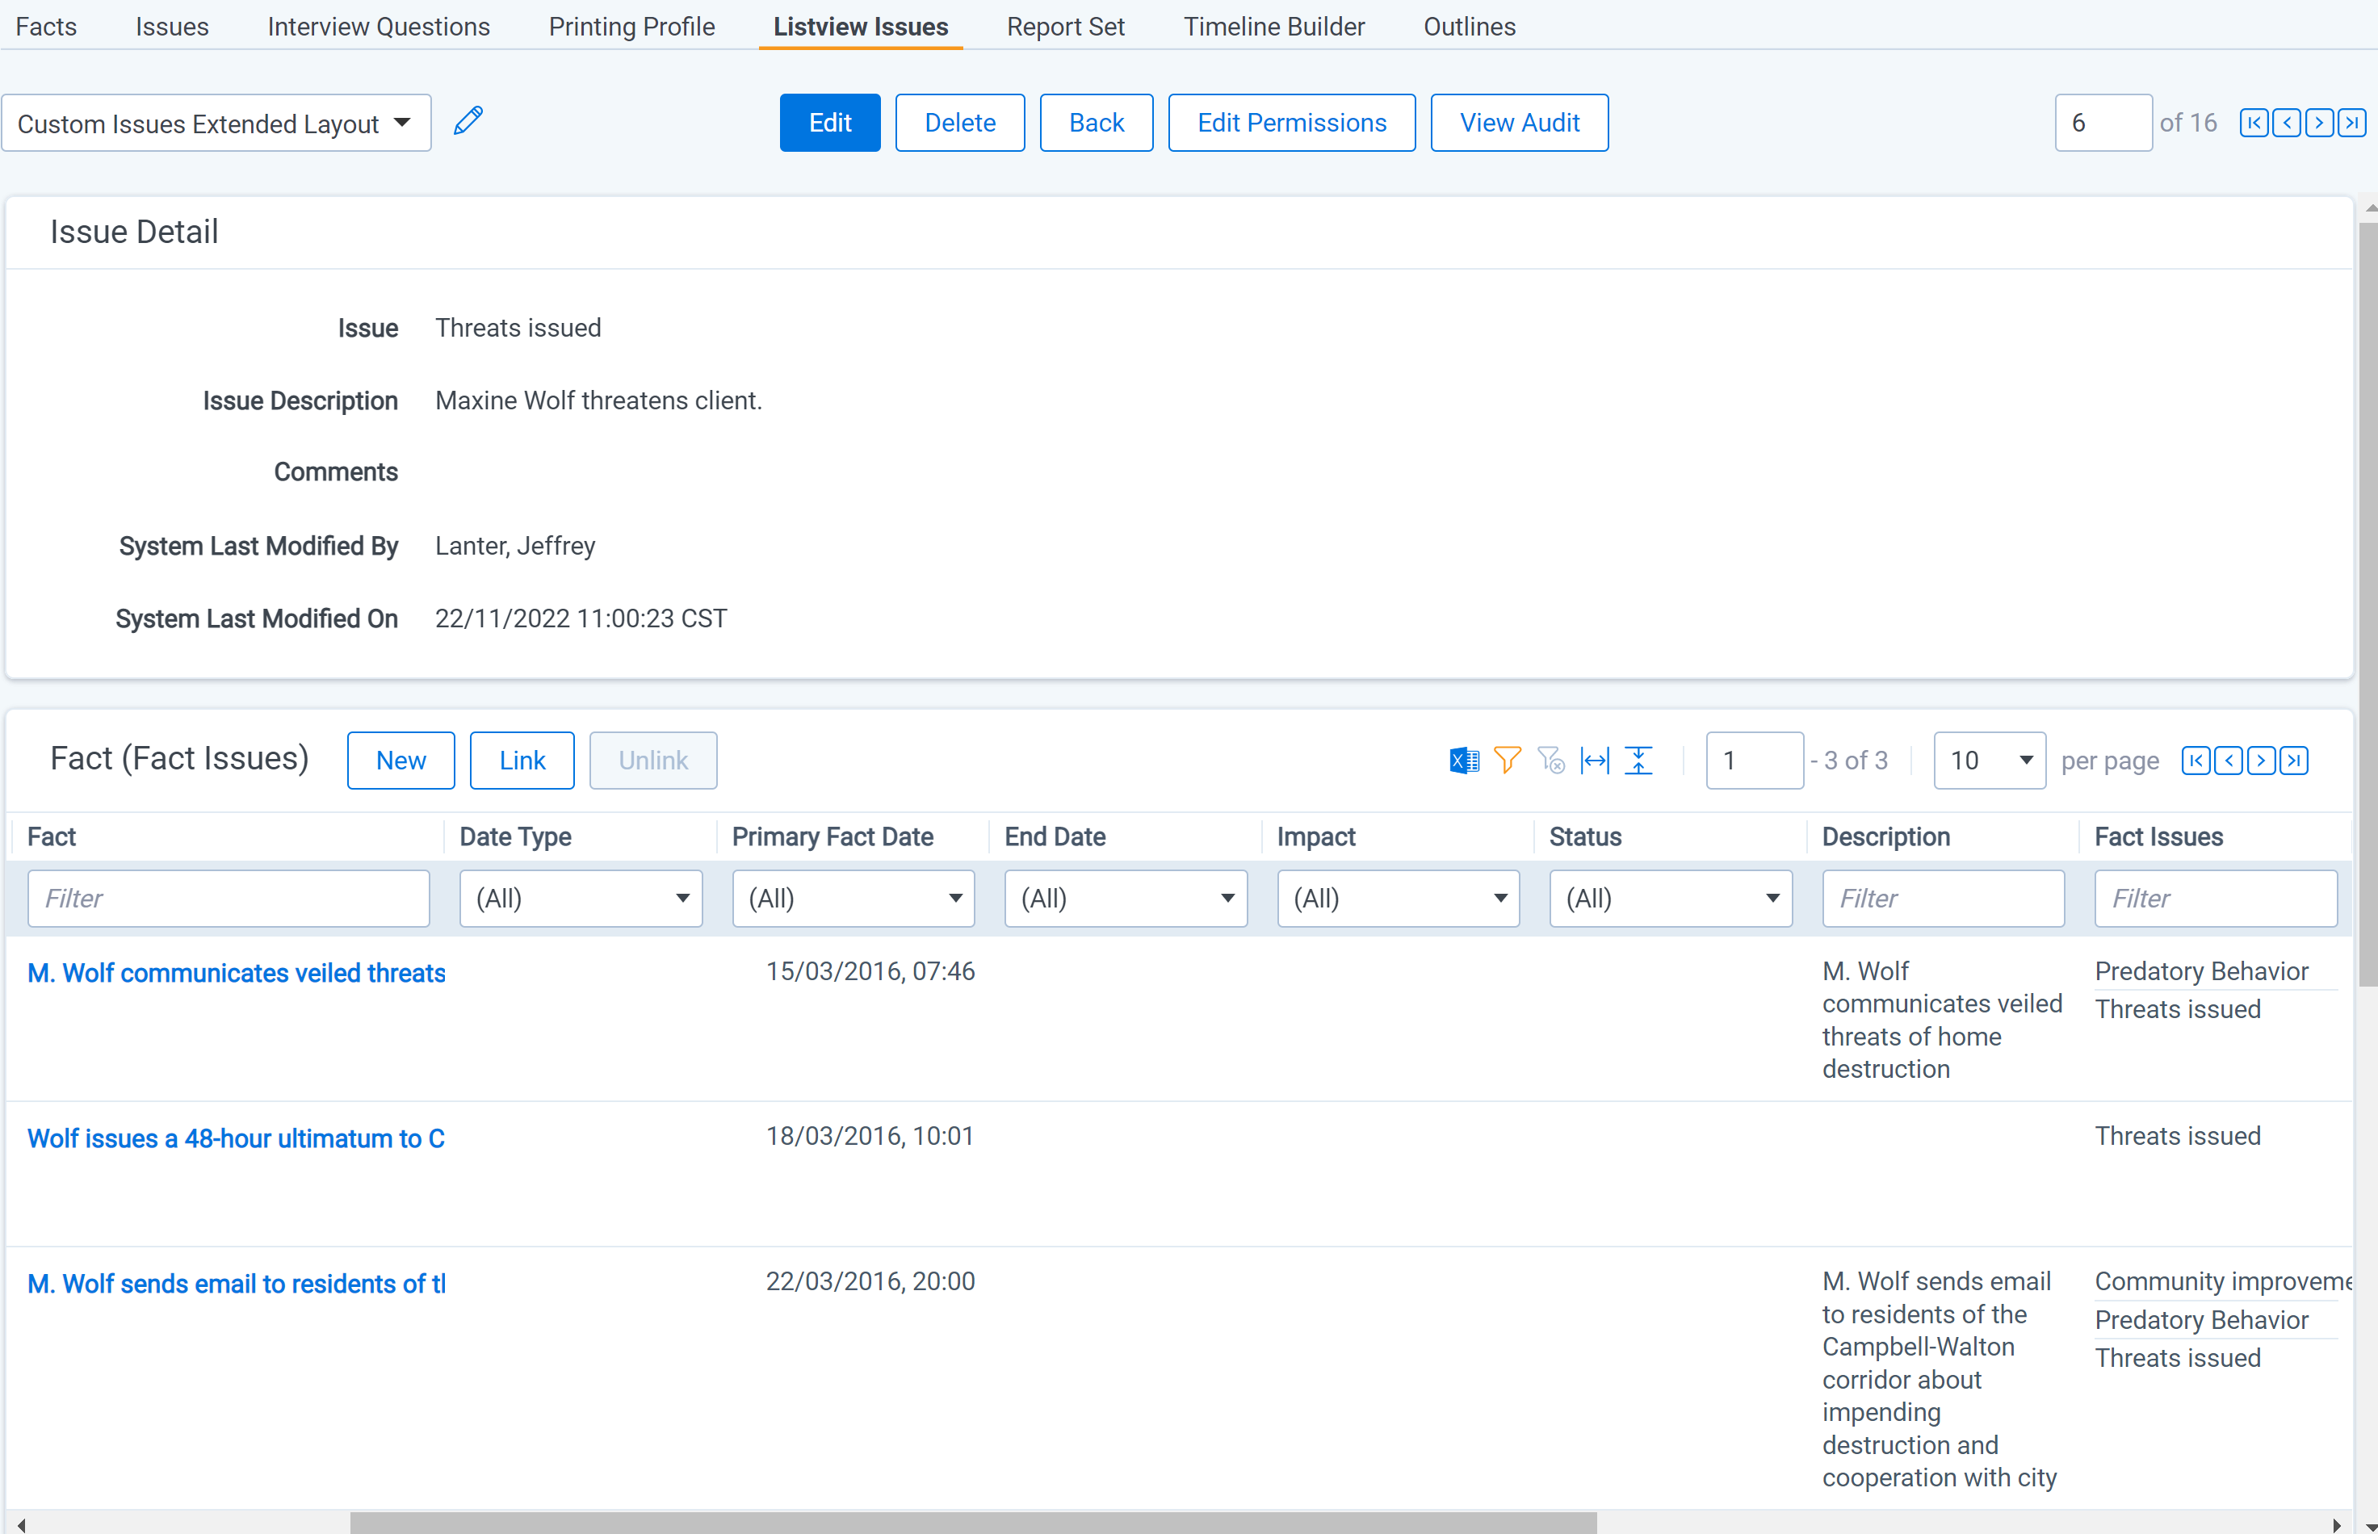Click New in Fact Issues section

click(401, 761)
